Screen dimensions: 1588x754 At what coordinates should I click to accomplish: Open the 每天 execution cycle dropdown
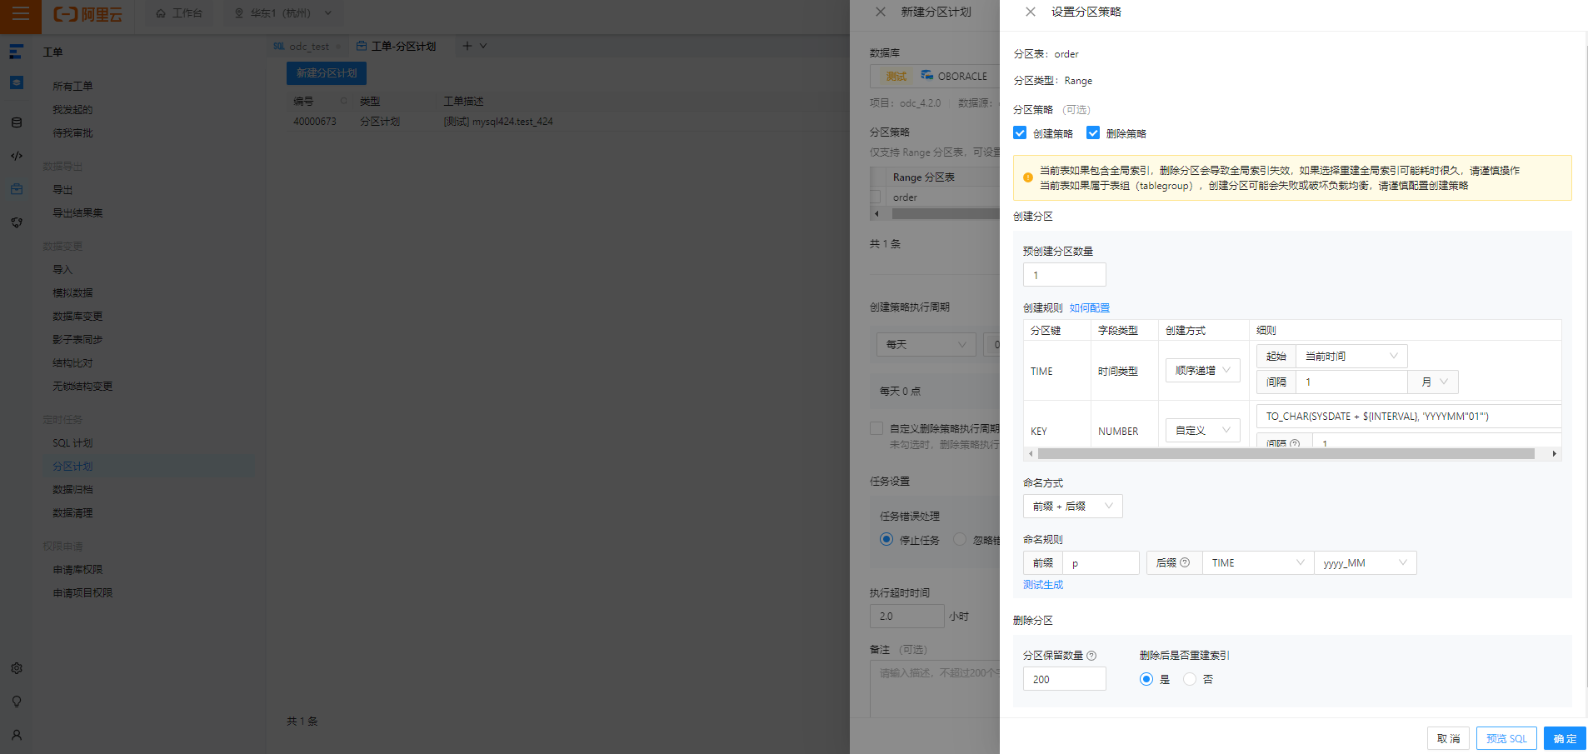click(x=926, y=344)
